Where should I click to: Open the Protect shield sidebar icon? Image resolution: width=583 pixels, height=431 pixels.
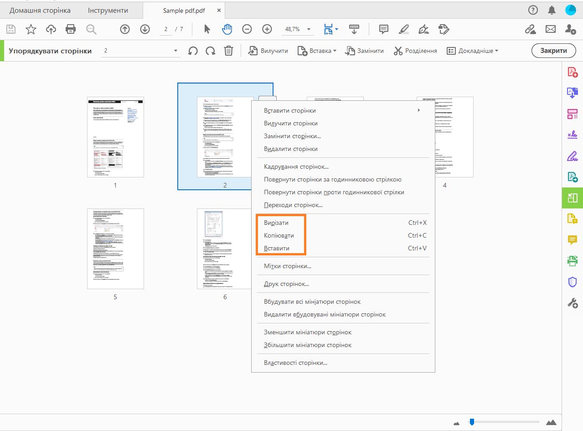pyautogui.click(x=573, y=282)
